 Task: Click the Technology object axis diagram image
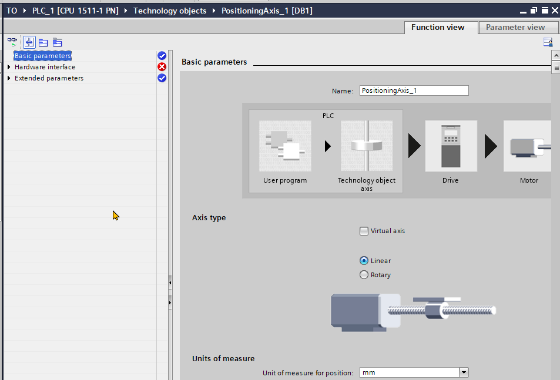click(x=367, y=146)
